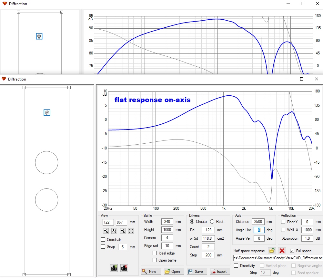Screen dimensions: 323x278
Task: Click the Floor Y value field
Action: coord(307,222)
